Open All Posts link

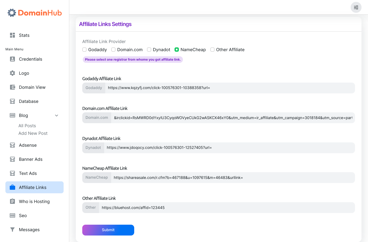tap(27, 126)
